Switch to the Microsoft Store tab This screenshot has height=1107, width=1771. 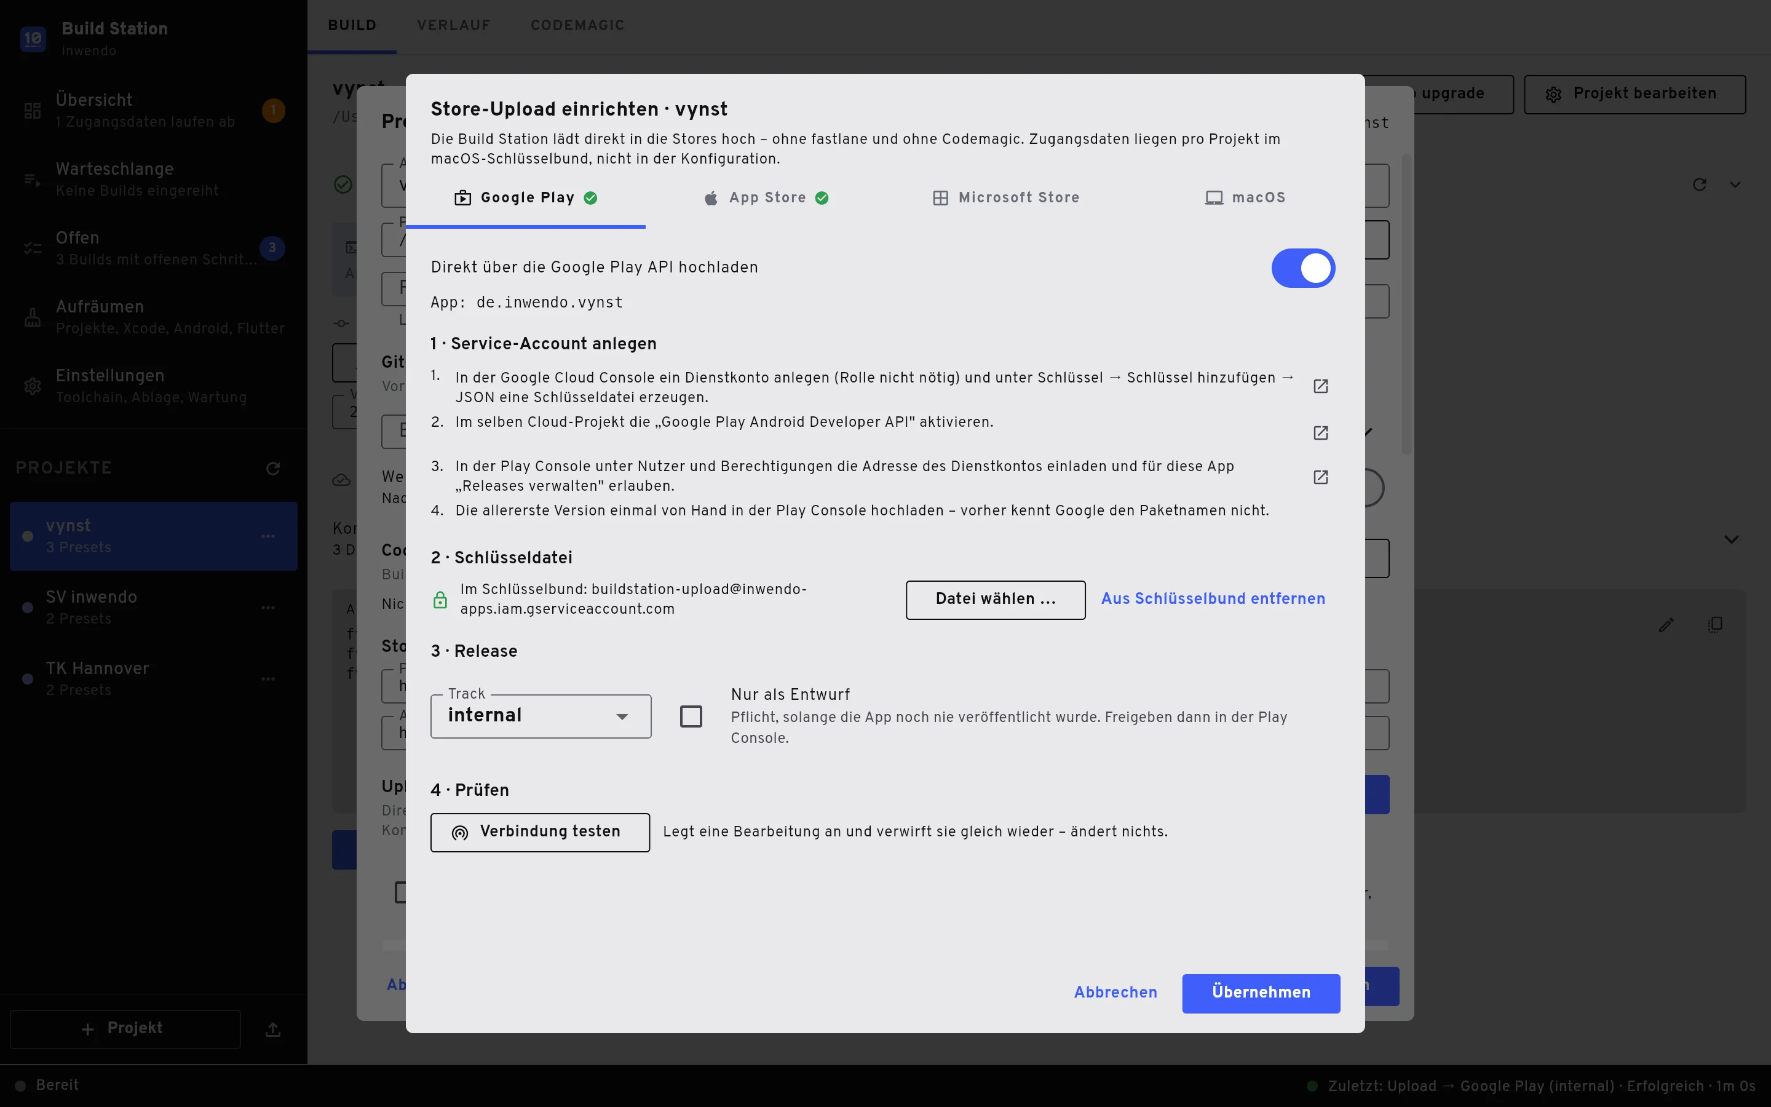1005,197
